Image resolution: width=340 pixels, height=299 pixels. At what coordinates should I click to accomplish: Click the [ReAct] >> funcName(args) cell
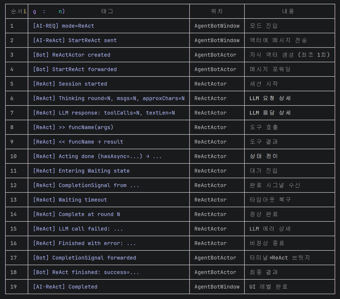tap(73, 127)
